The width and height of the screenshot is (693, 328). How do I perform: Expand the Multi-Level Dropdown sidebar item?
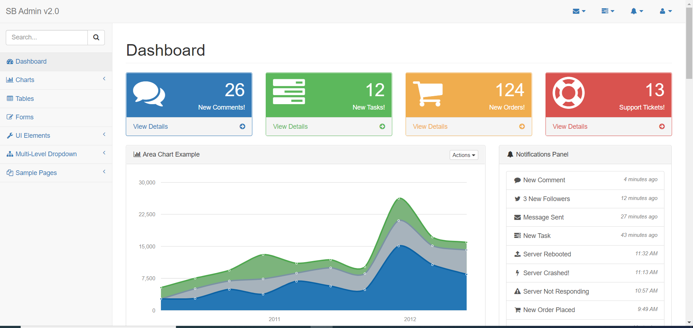coord(56,154)
